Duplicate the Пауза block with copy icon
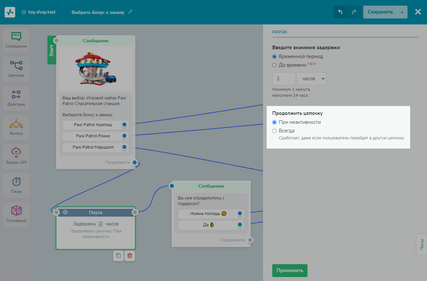This screenshot has height=281, width=427. click(118, 256)
